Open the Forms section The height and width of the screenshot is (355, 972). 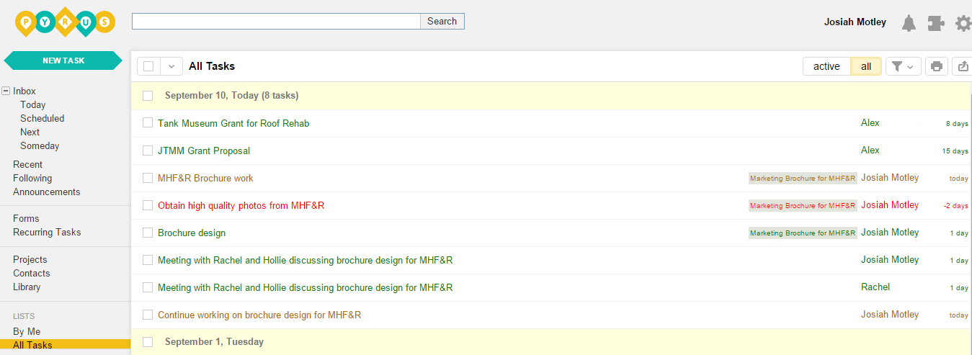pyautogui.click(x=26, y=218)
